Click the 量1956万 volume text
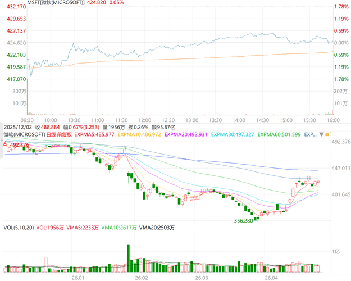The image size is (351, 281). (113, 127)
